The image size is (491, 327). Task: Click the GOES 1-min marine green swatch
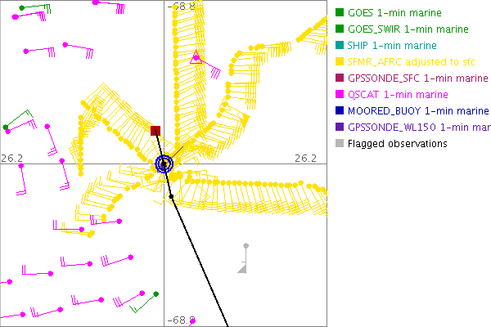340,13
